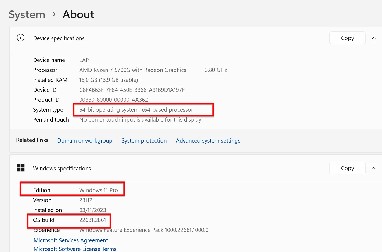The image size is (382, 252).
Task: Click the Processor label
Action: (x=45, y=70)
